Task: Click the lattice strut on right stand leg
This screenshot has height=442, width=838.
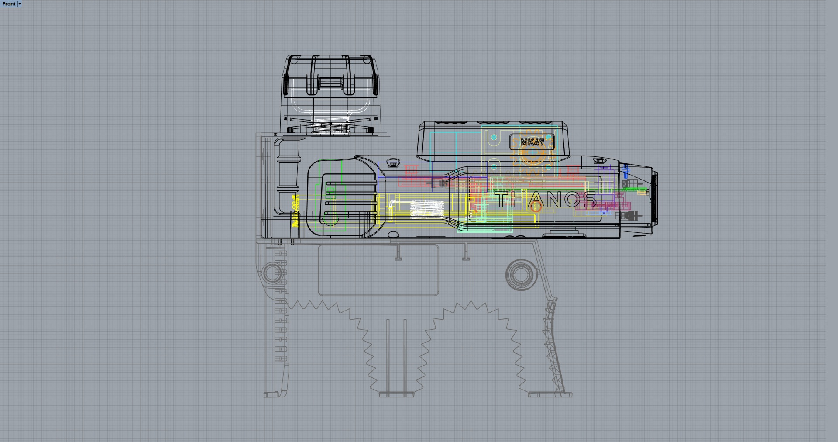Action: pos(552,345)
